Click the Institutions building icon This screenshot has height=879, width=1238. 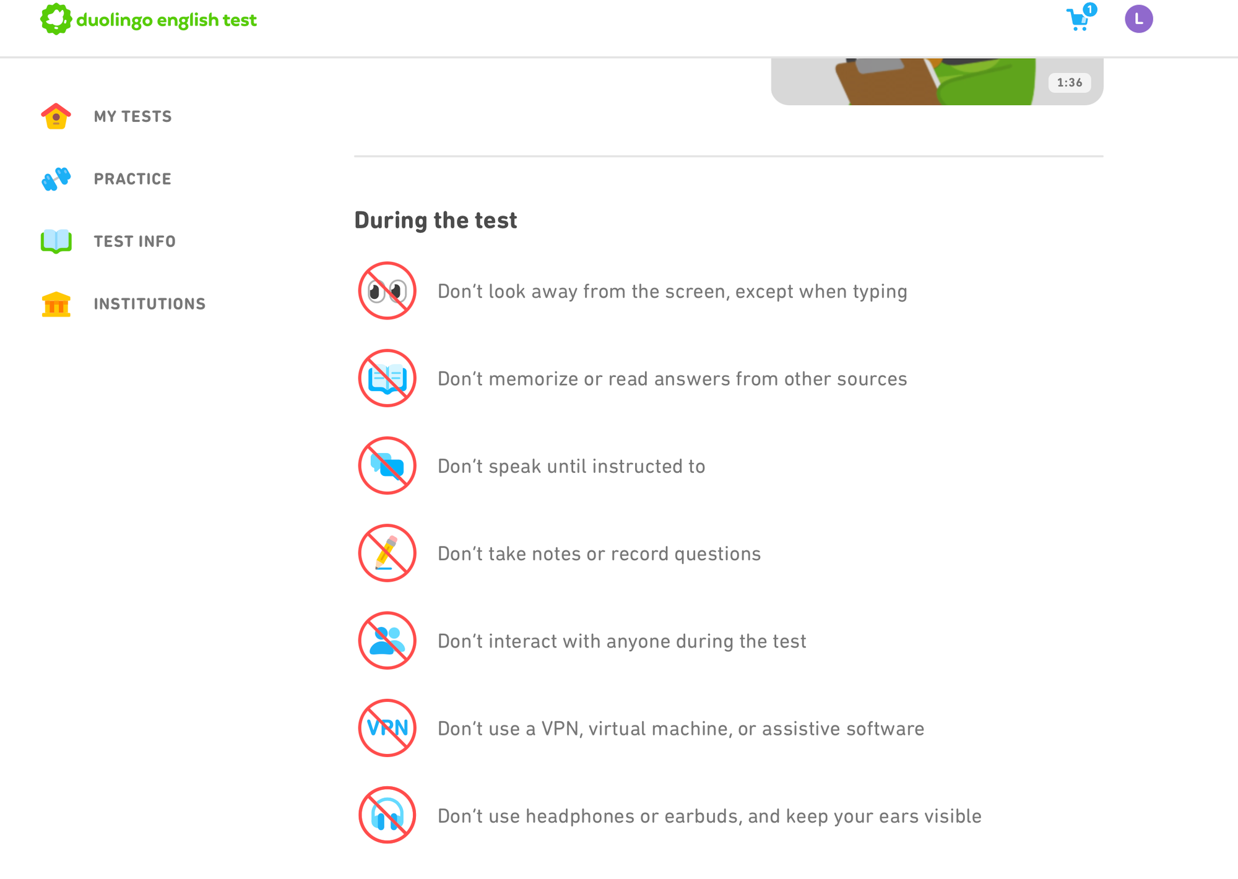[54, 303]
